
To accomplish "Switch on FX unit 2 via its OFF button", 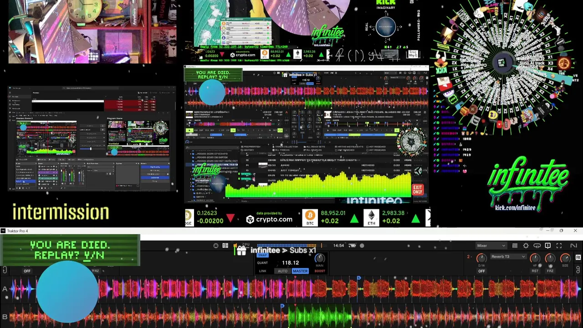I will [481, 271].
